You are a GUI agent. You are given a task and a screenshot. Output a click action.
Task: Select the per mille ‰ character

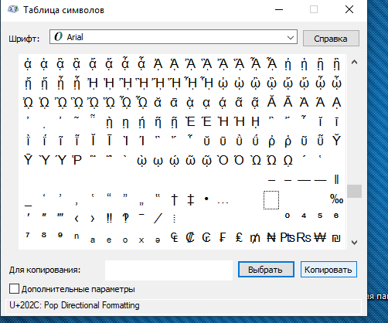tap(336, 199)
